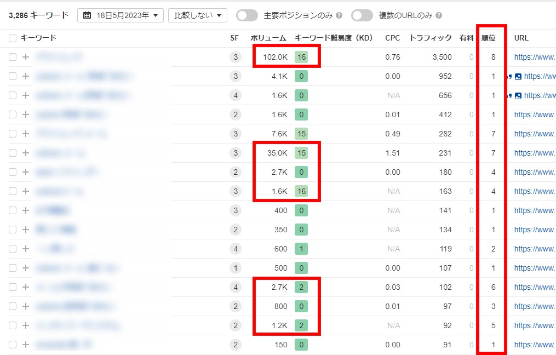Image resolution: width=556 pixels, height=355 pixels.
Task: Click plus icon in the 180 traffic row
Action: [26, 172]
